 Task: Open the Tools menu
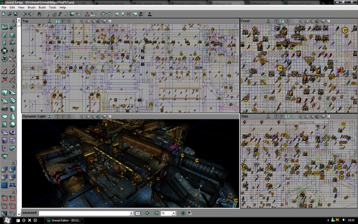point(53,7)
